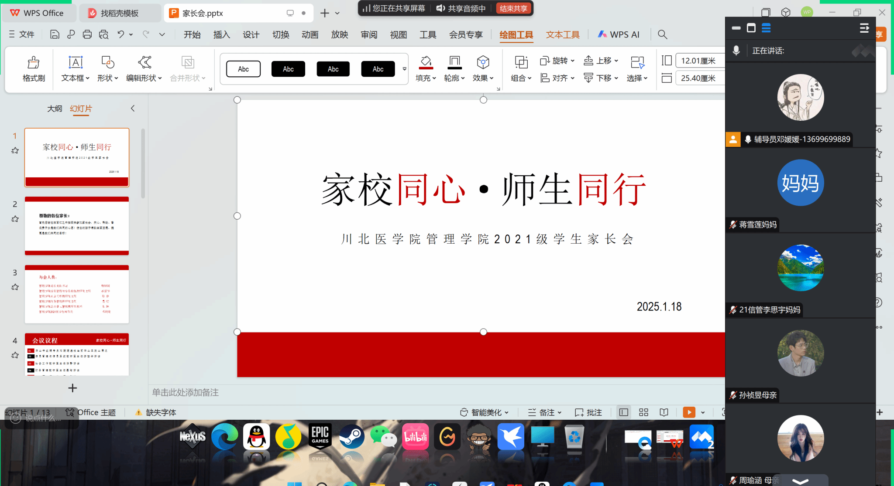Switch to slide sorter grid view icon
The height and width of the screenshot is (486, 894).
click(643, 412)
